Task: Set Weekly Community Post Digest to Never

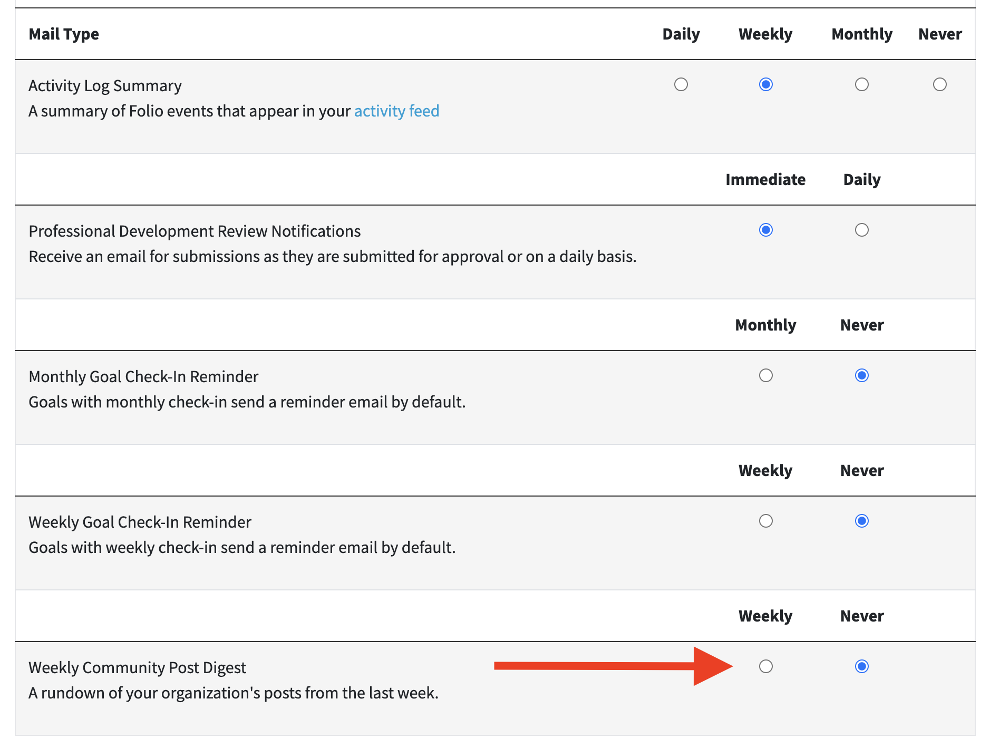Action: click(x=861, y=666)
